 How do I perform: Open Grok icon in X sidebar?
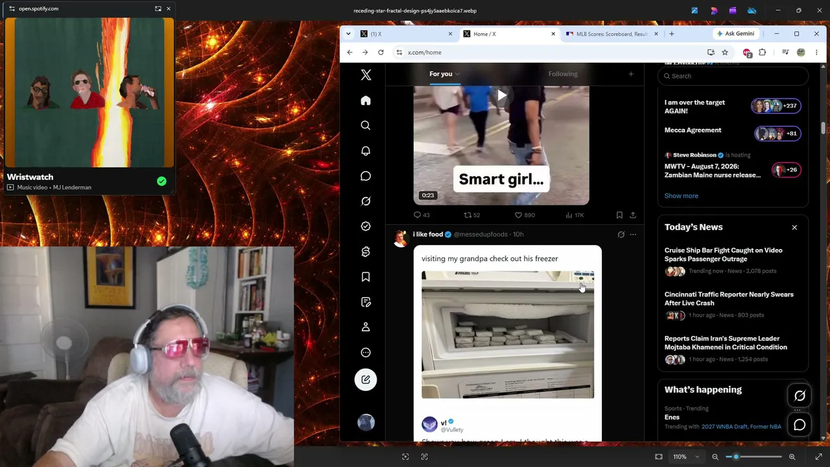366,201
